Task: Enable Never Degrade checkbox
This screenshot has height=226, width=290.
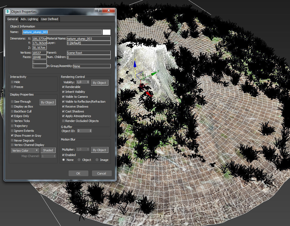Action: click(12, 140)
